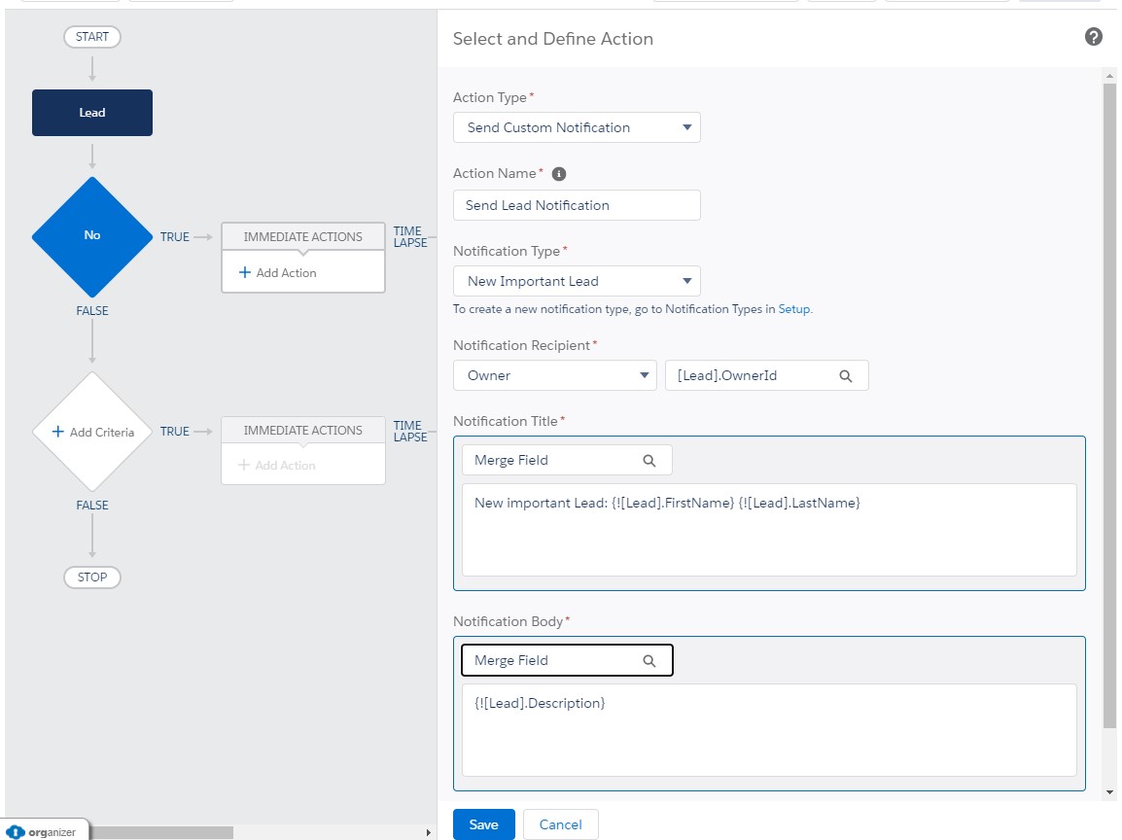Save the custom notification action
The image size is (1122, 840).
click(x=484, y=824)
